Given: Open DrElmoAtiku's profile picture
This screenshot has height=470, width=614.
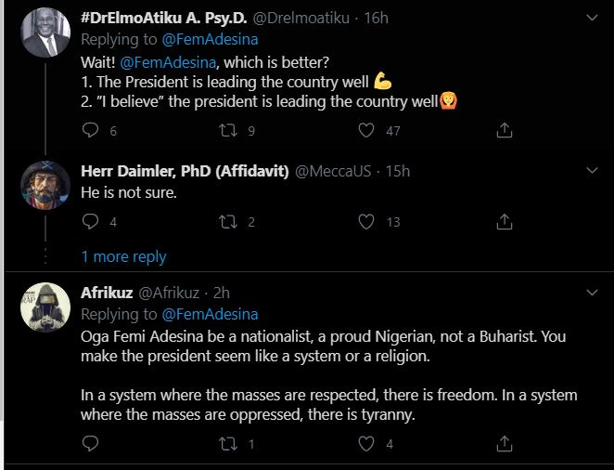Looking at the screenshot, I should (45, 33).
